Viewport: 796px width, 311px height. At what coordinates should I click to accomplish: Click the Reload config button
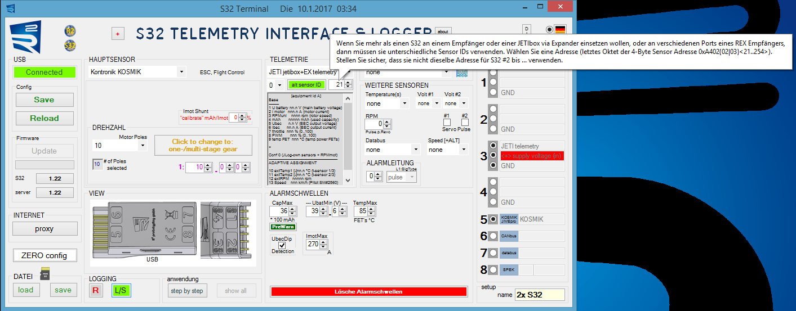[x=45, y=118]
